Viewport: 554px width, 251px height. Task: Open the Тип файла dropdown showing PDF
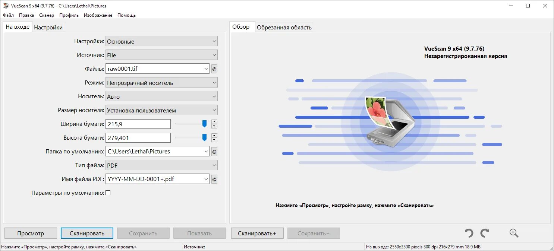(x=161, y=165)
